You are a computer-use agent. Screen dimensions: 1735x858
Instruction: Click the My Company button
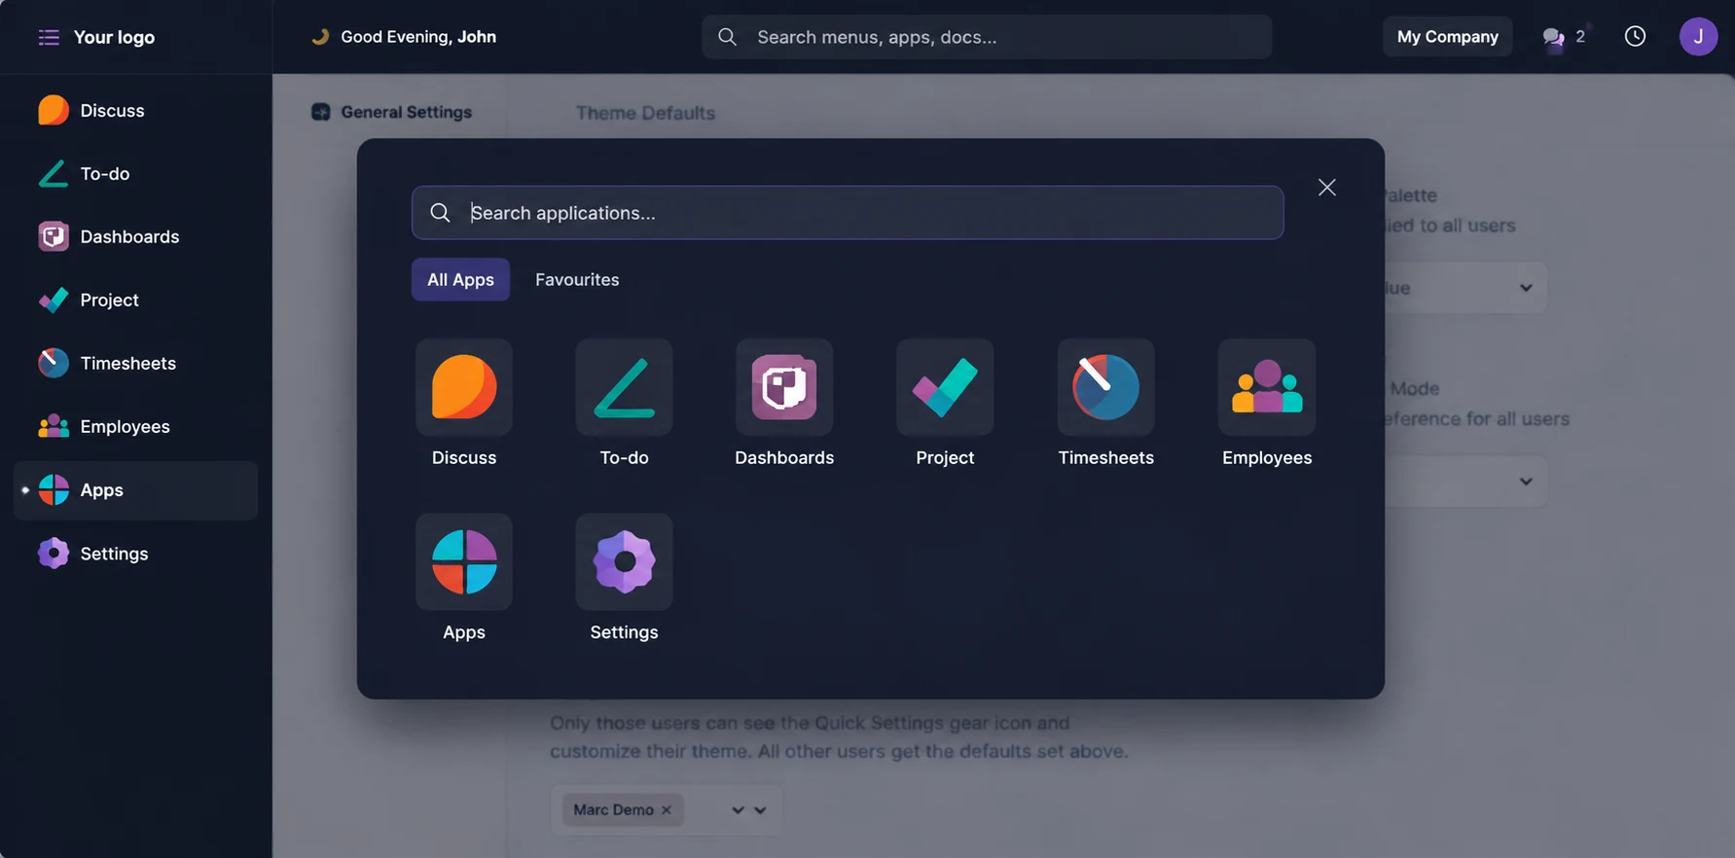[x=1447, y=37]
